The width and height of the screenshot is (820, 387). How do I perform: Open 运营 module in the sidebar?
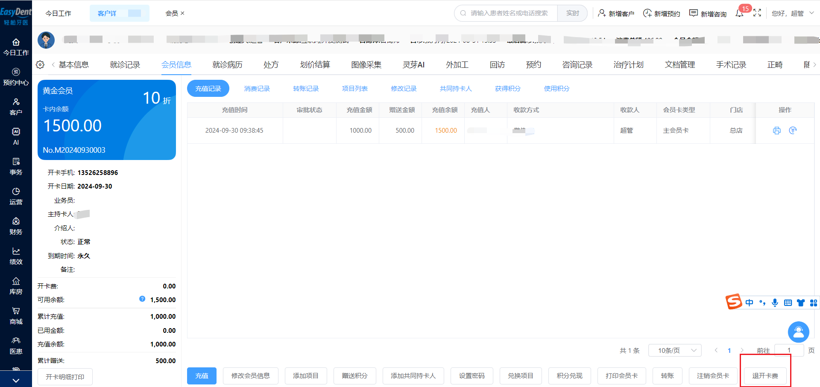coord(16,196)
